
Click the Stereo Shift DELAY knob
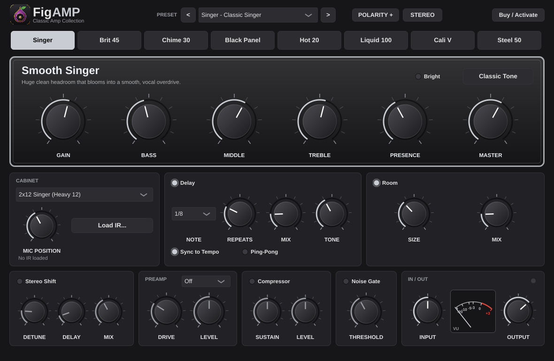pyautogui.click(x=71, y=312)
